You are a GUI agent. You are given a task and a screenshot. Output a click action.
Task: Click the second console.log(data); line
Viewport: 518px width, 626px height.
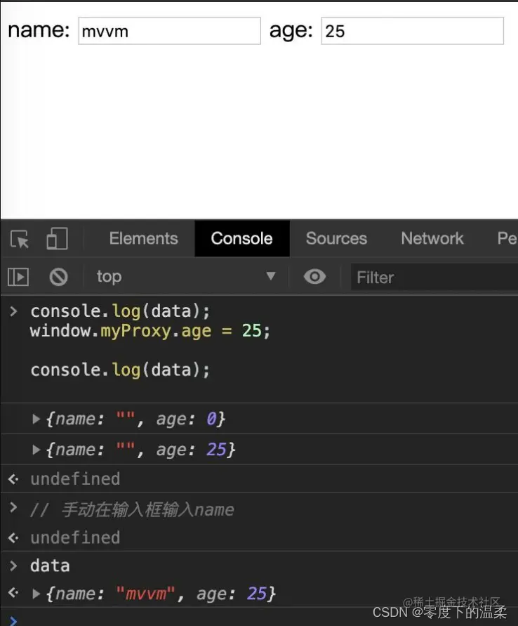click(120, 370)
